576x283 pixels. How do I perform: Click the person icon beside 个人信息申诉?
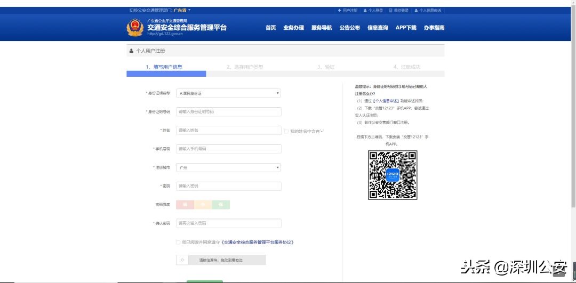tap(416, 11)
